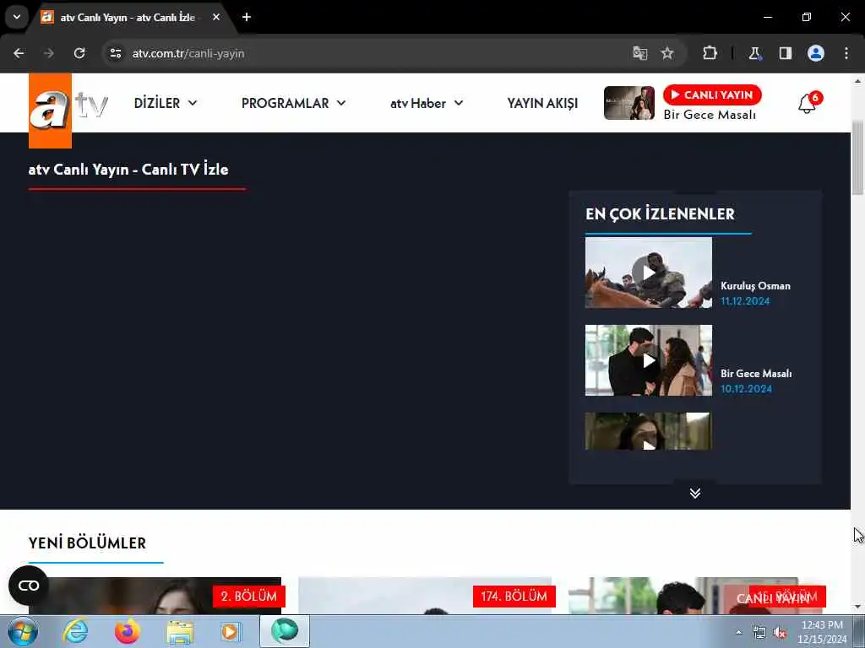Image resolution: width=865 pixels, height=648 pixels.
Task: Open the tab search dropdown arrow
Action: pos(17,17)
